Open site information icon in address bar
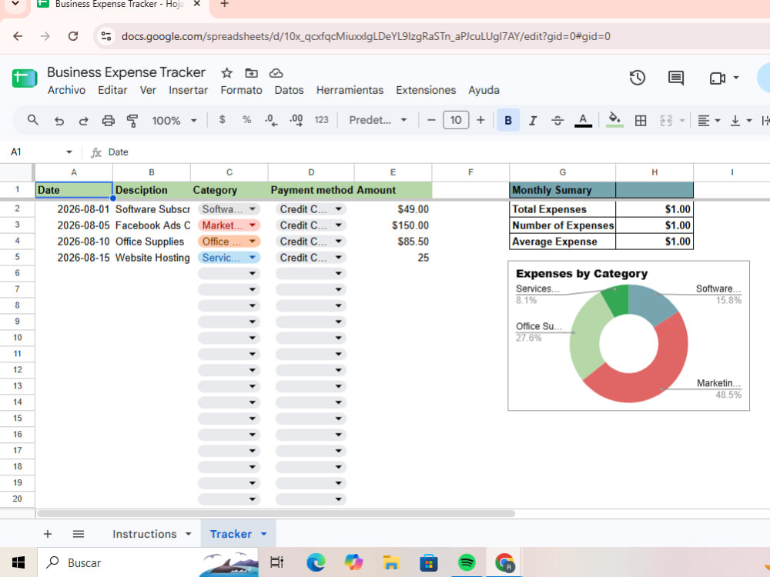Screen dimensions: 770x577 tap(106, 36)
